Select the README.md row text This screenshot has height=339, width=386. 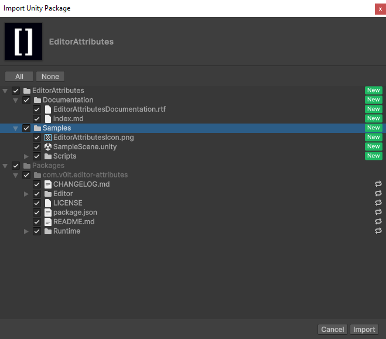[74, 222]
